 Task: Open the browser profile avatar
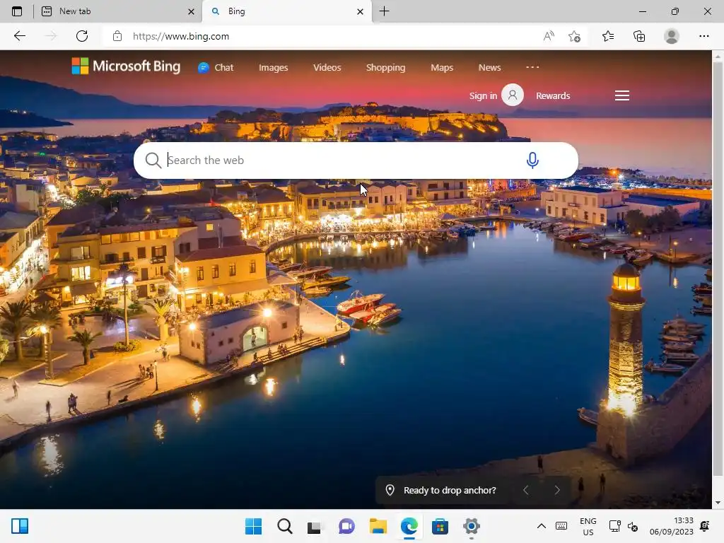(672, 36)
